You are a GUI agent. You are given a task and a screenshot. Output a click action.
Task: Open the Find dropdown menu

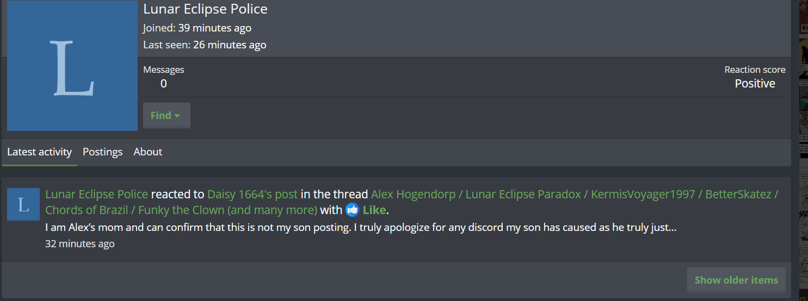(x=166, y=115)
